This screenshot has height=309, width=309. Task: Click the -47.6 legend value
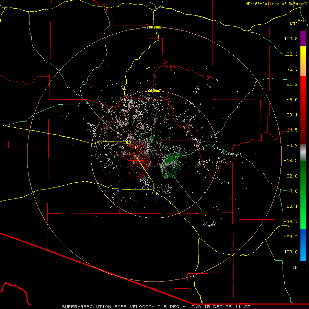(x=291, y=191)
